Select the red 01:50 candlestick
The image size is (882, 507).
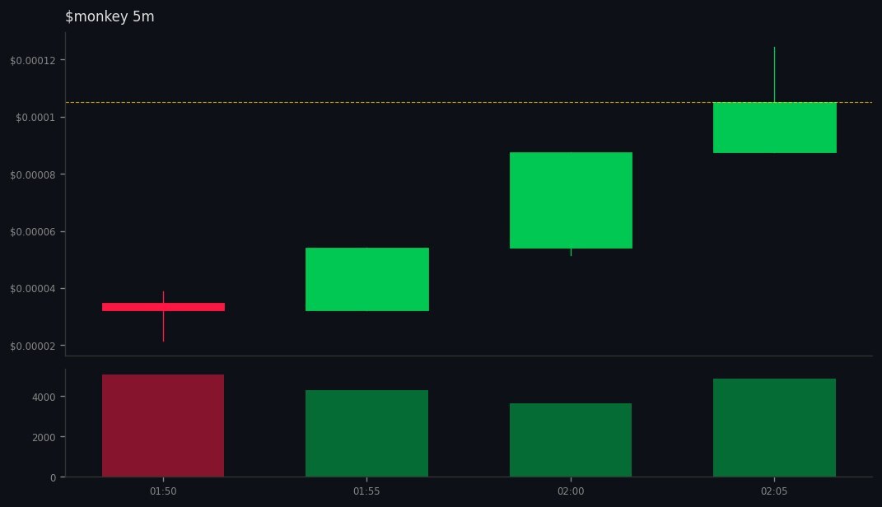(x=163, y=305)
